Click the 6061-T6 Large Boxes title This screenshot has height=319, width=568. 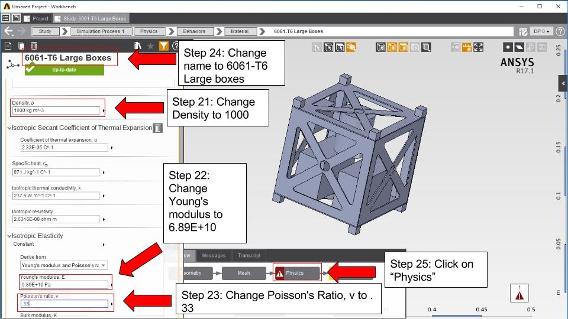pyautogui.click(x=68, y=58)
